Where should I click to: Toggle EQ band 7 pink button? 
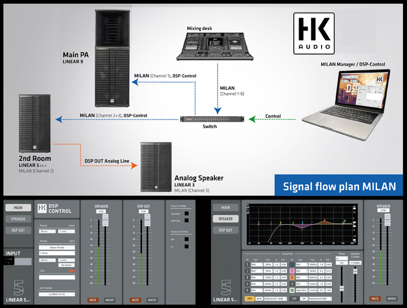[x=292, y=271]
